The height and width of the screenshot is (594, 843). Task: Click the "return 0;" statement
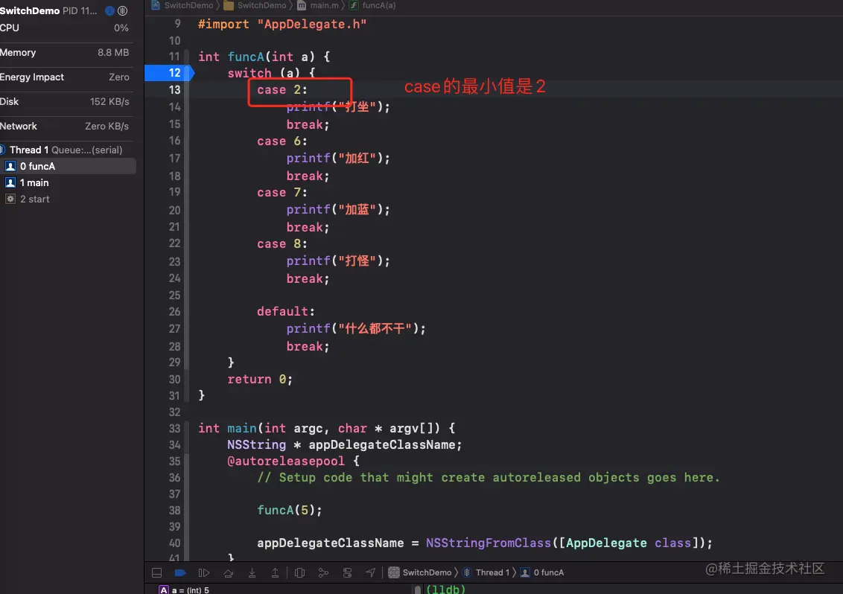(x=260, y=380)
